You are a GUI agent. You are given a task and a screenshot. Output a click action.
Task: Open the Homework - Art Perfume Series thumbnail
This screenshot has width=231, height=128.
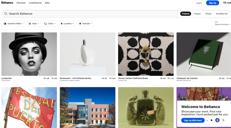(x=87, y=54)
